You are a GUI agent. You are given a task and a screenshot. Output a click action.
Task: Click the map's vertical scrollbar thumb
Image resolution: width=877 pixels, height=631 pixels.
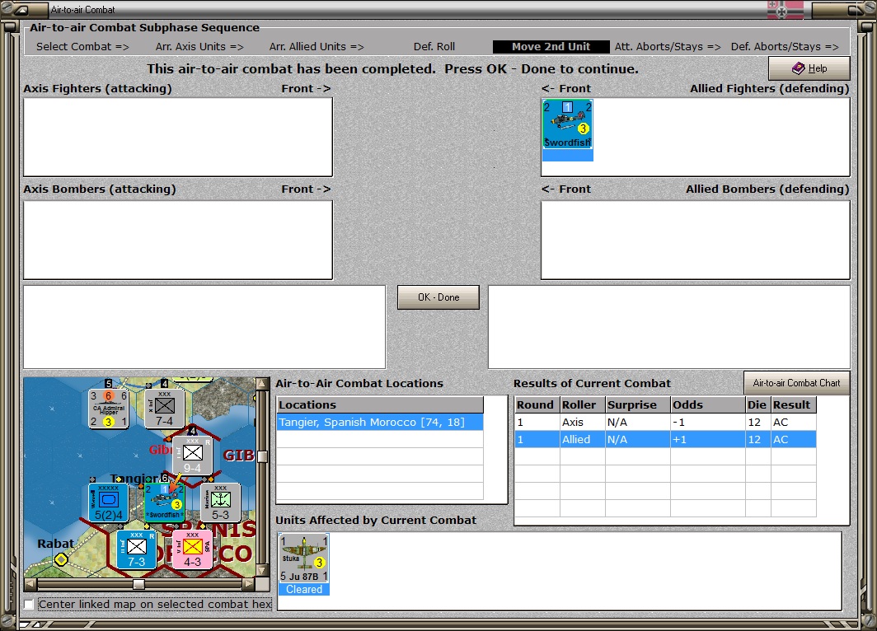click(x=262, y=456)
